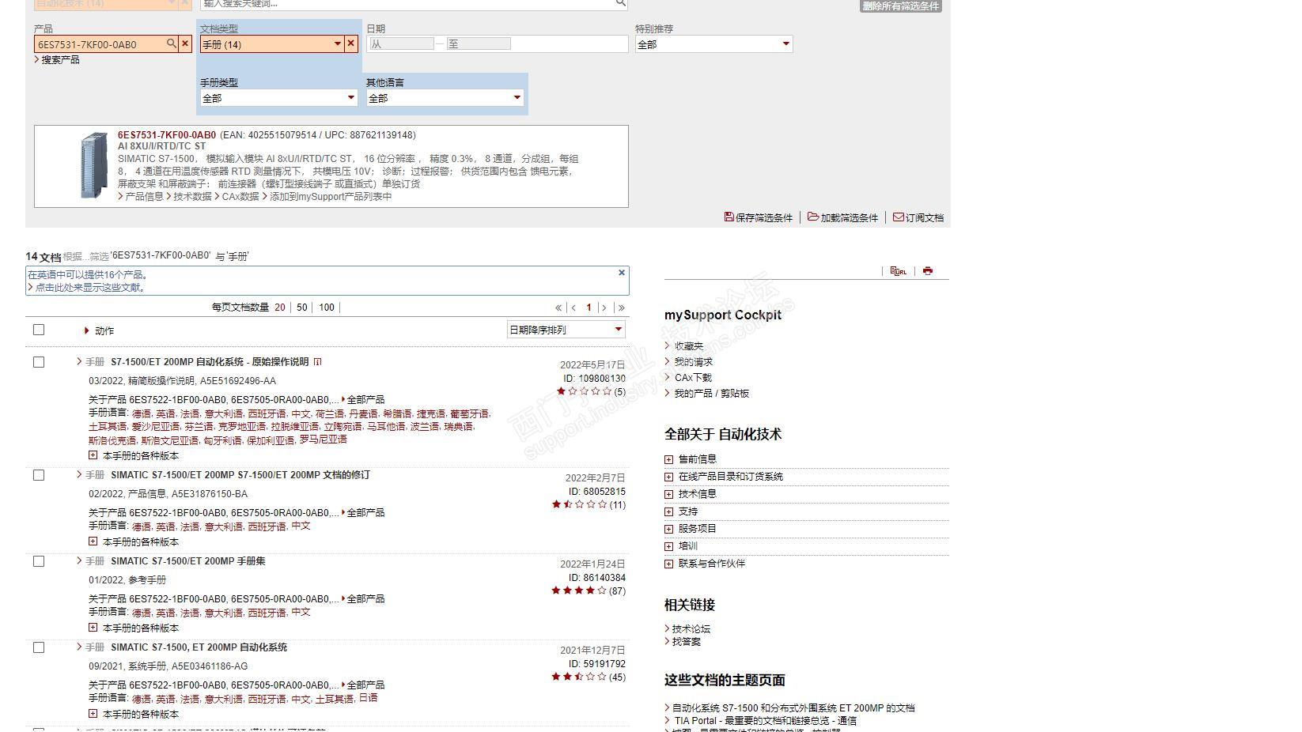Go to the next results page

tap(604, 308)
